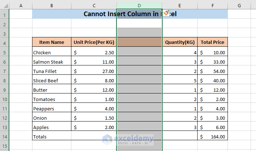Select the 164.00 grand total cell
This screenshot has height=151, width=256.
click(212, 137)
